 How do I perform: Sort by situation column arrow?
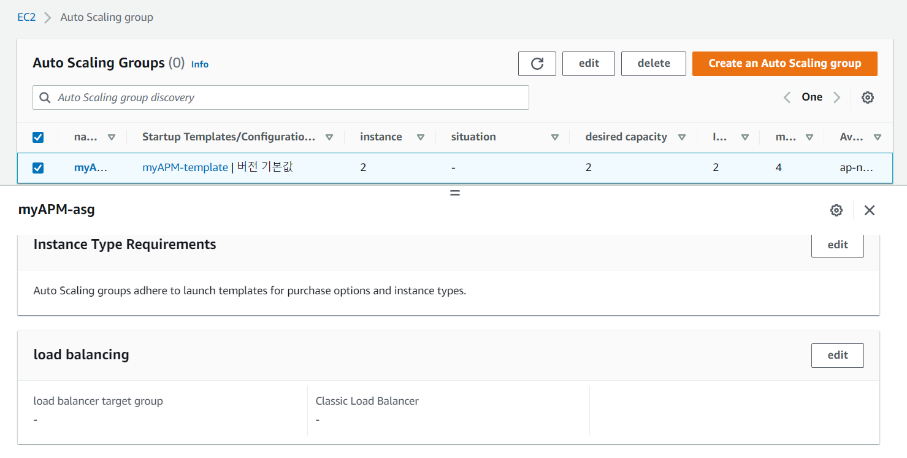pos(554,137)
